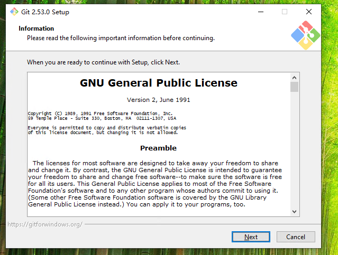This screenshot has height=255, width=338.
Task: Click the "Version 2, June 1991" line
Action: 158,100
